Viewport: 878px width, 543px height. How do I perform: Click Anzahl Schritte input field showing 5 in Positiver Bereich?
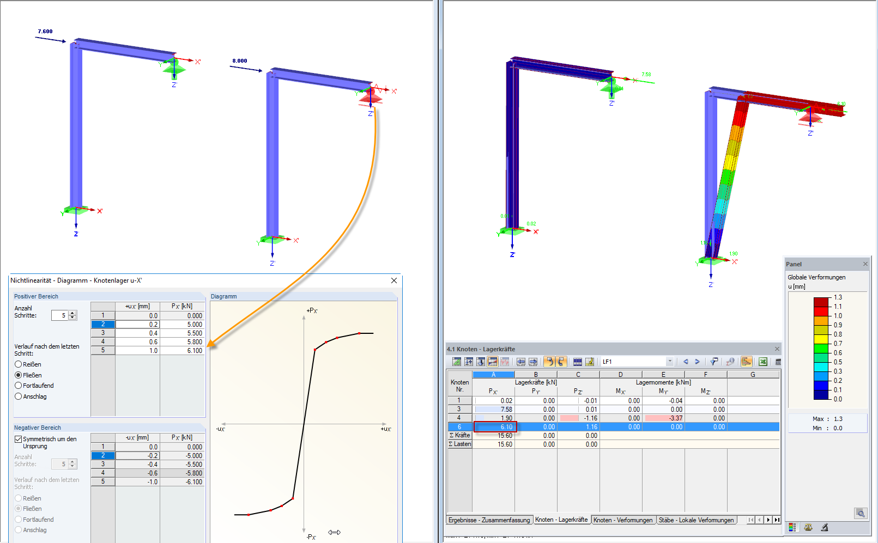(x=60, y=315)
